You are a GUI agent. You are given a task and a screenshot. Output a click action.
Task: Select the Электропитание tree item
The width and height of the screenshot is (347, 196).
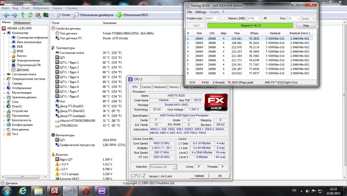point(26,60)
